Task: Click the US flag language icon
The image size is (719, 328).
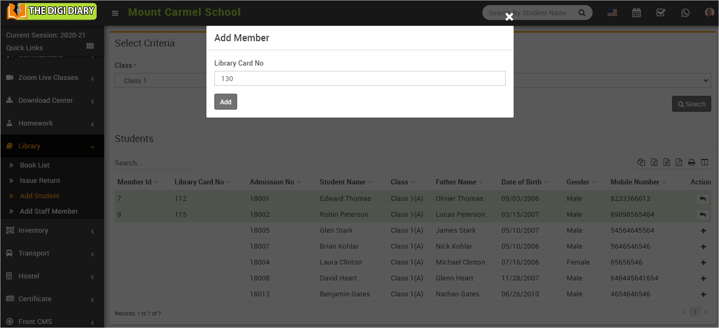Action: tap(612, 13)
